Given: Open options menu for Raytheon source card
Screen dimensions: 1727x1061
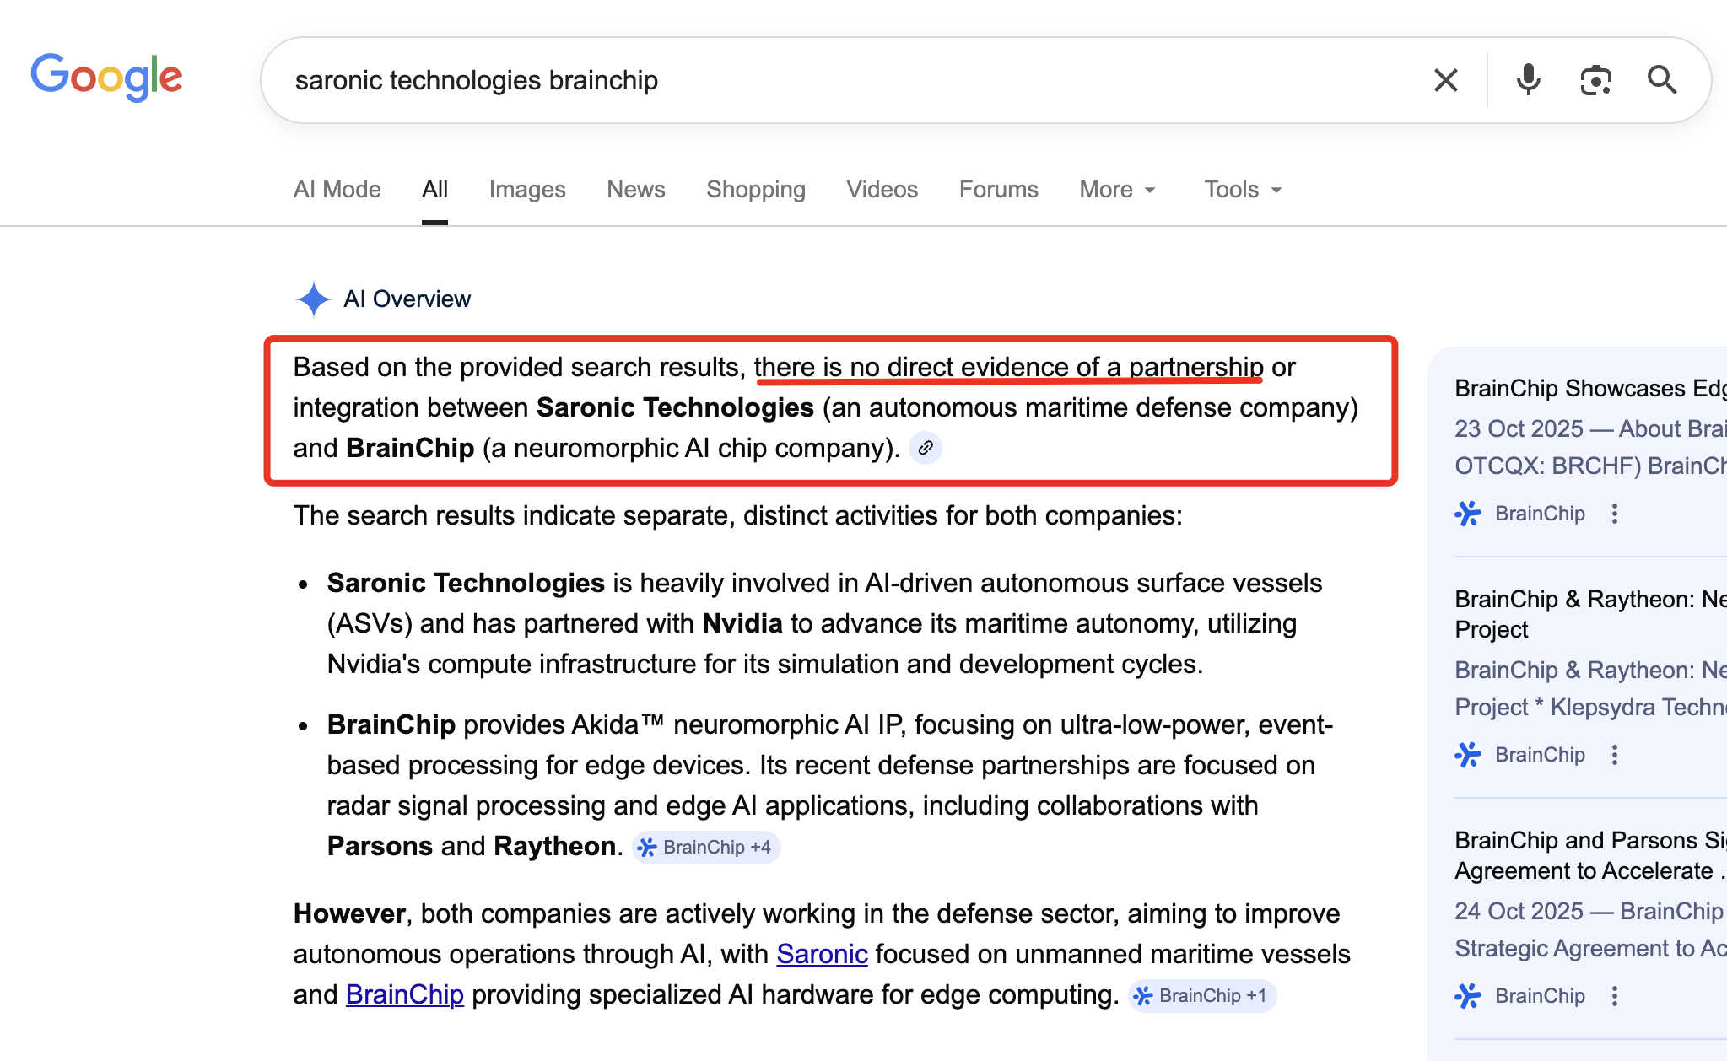Looking at the screenshot, I should click(x=1614, y=755).
